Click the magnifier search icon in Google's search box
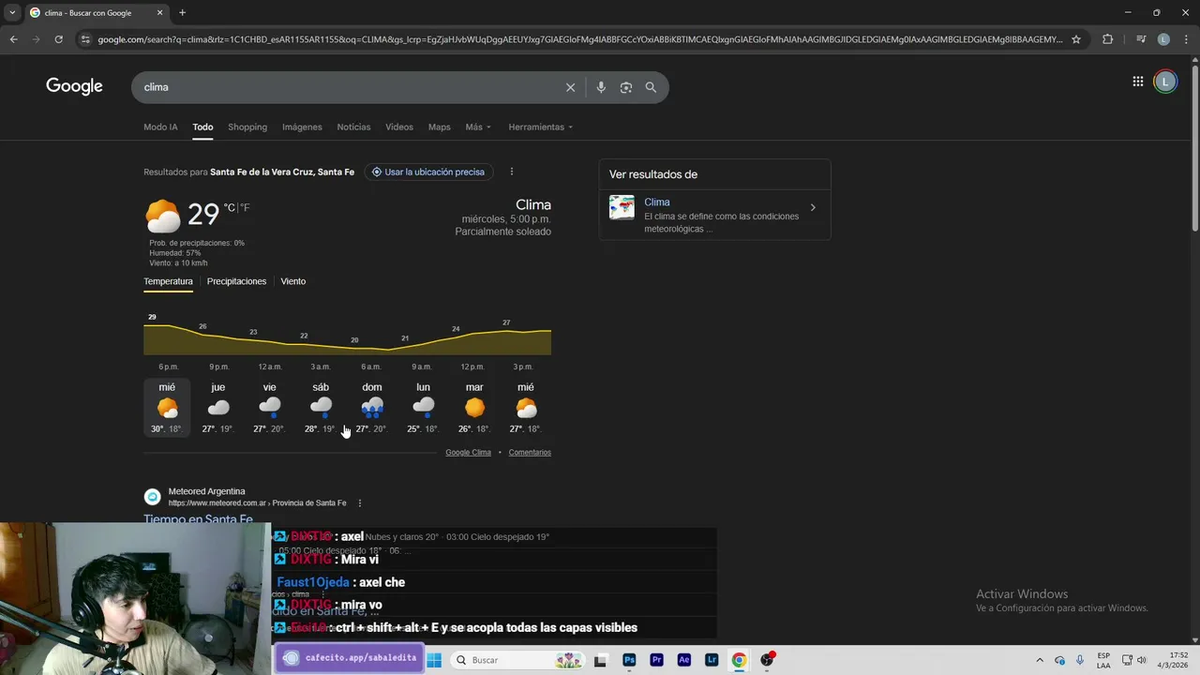The image size is (1200, 675). (651, 87)
